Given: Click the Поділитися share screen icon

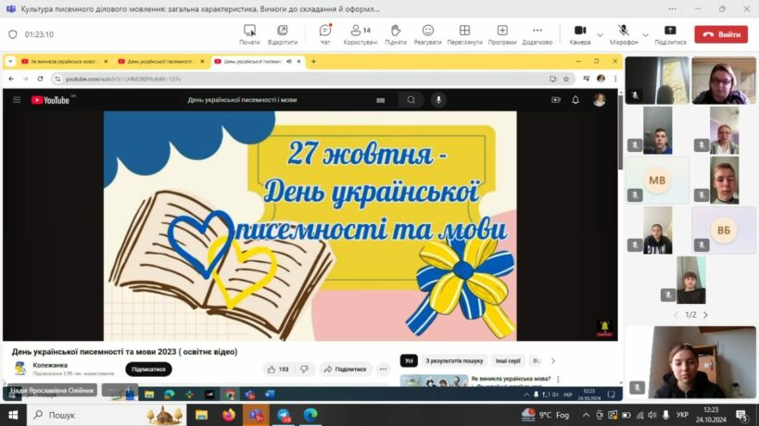Looking at the screenshot, I should point(670,34).
